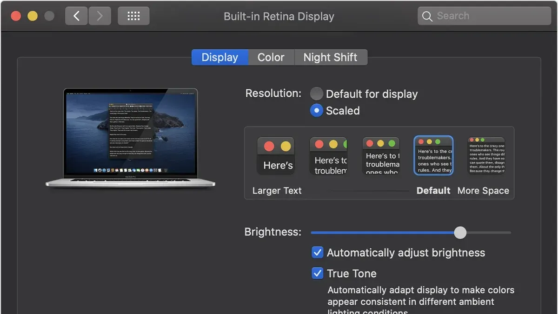
Task: Minimize the window with the yellow button
Action: [33, 16]
